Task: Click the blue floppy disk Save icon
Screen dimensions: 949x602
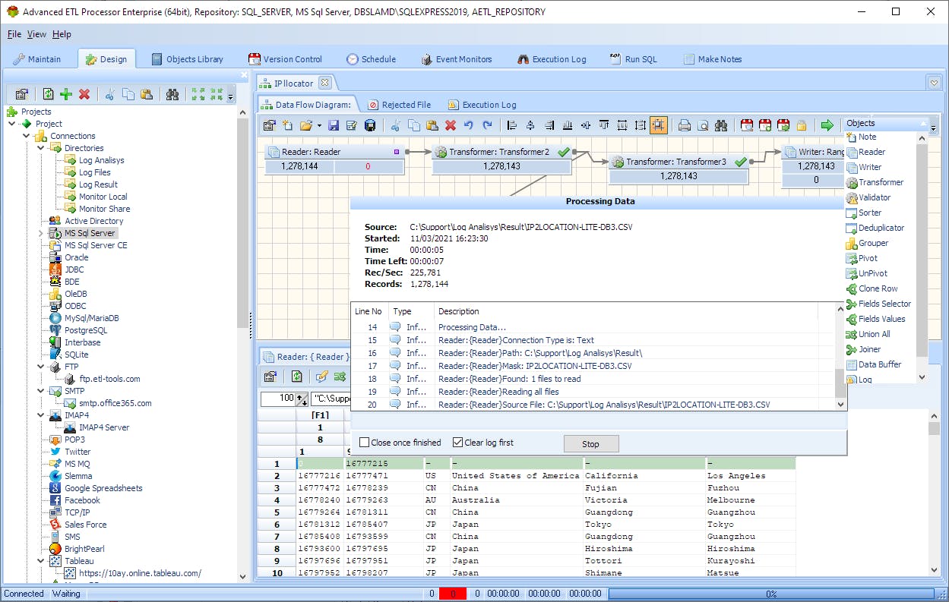Action: [334, 125]
